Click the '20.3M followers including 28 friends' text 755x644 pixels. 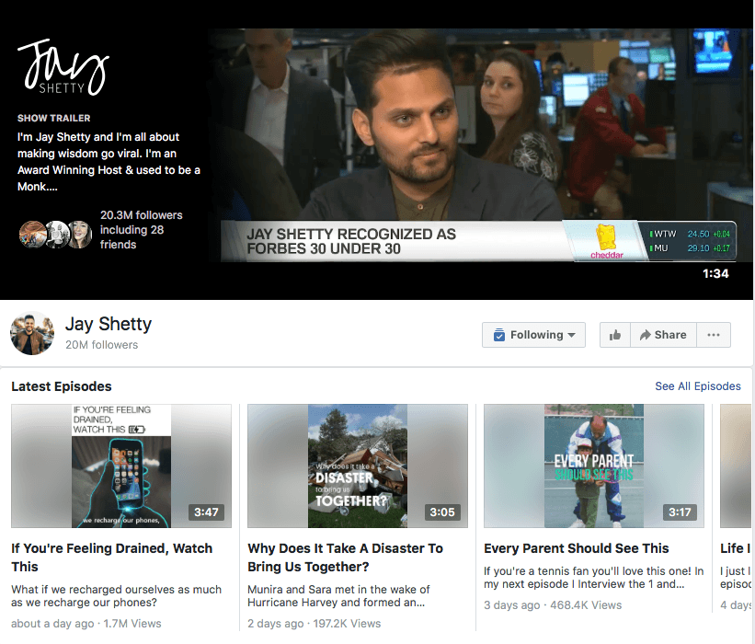(x=141, y=230)
